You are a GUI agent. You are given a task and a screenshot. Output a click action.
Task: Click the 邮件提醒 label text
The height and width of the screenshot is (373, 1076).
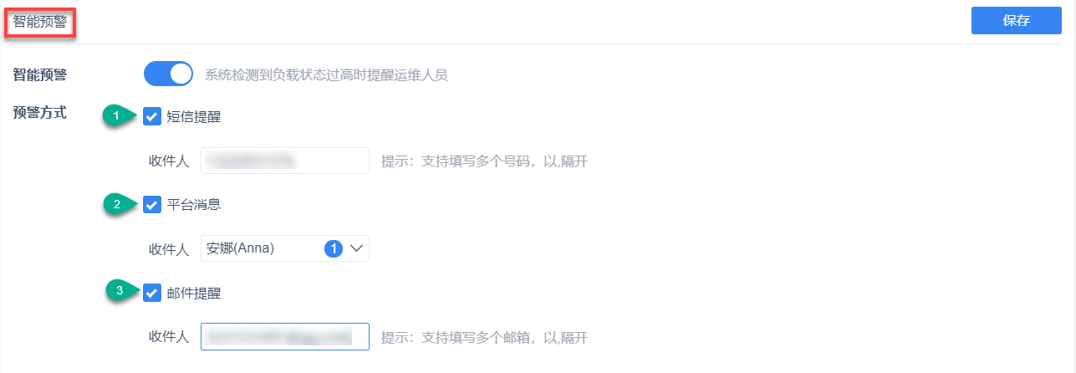(x=194, y=293)
